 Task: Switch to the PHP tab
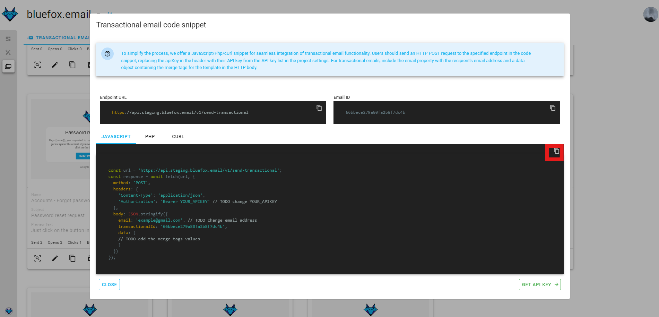[150, 137]
